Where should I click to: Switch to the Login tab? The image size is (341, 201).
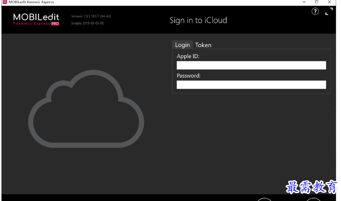pos(182,45)
